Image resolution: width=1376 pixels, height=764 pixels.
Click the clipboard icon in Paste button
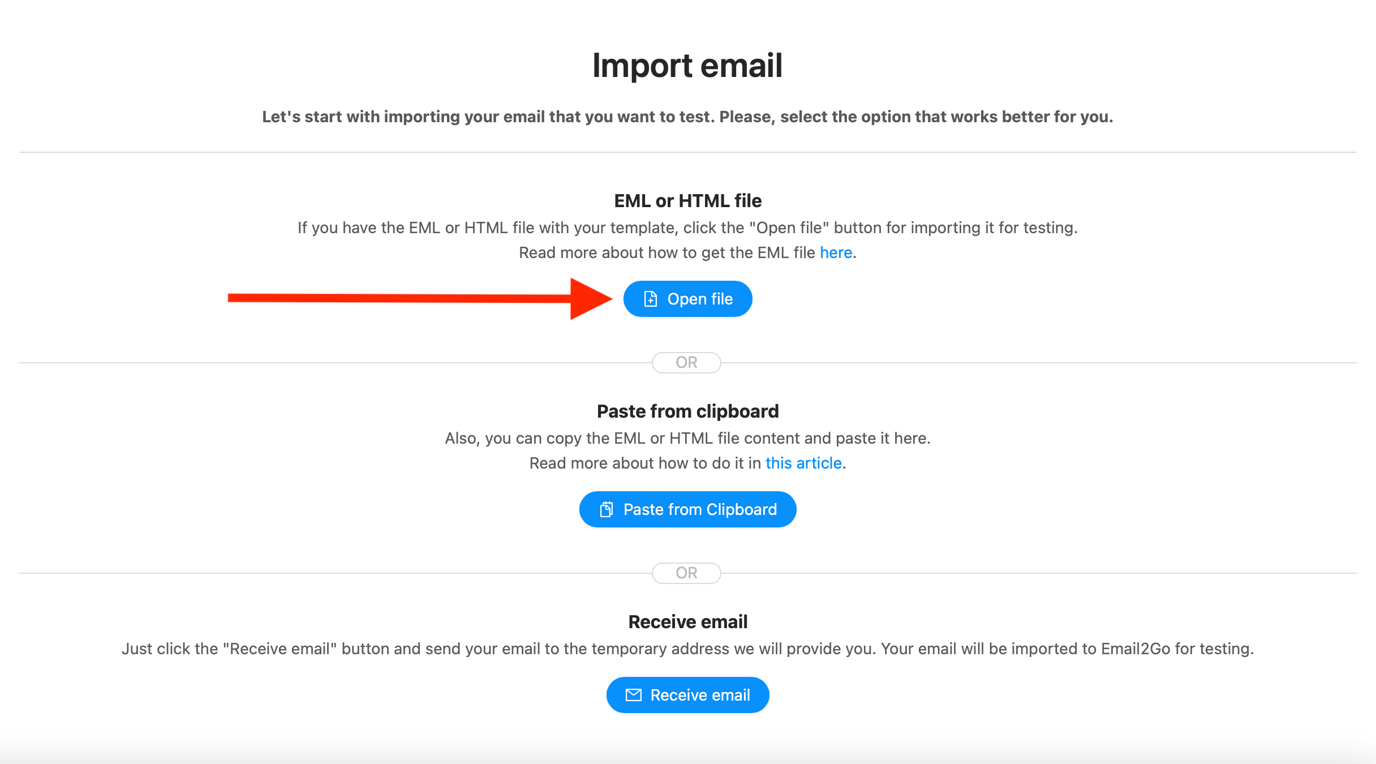coord(607,509)
